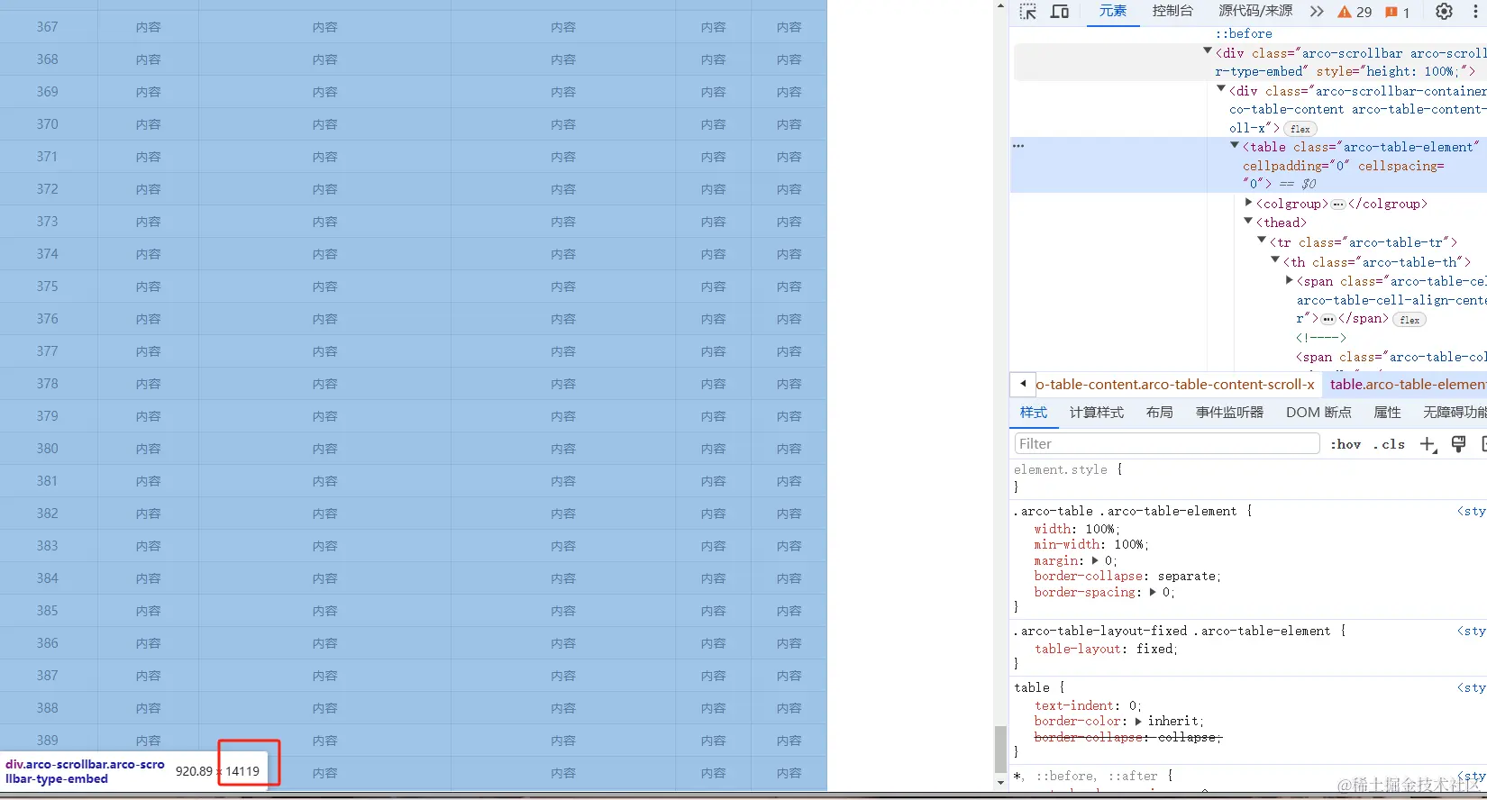Click row number 380 in the table
Image resolution: width=1487 pixels, height=800 pixels.
click(x=48, y=449)
